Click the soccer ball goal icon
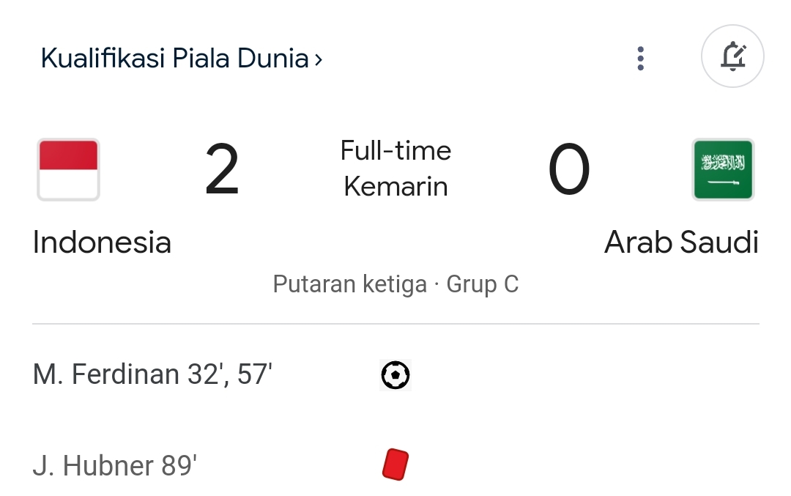 coord(395,375)
